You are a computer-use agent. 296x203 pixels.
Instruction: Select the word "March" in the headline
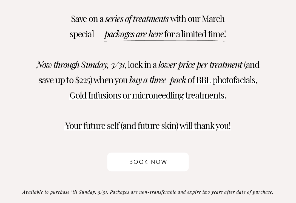tap(213, 19)
